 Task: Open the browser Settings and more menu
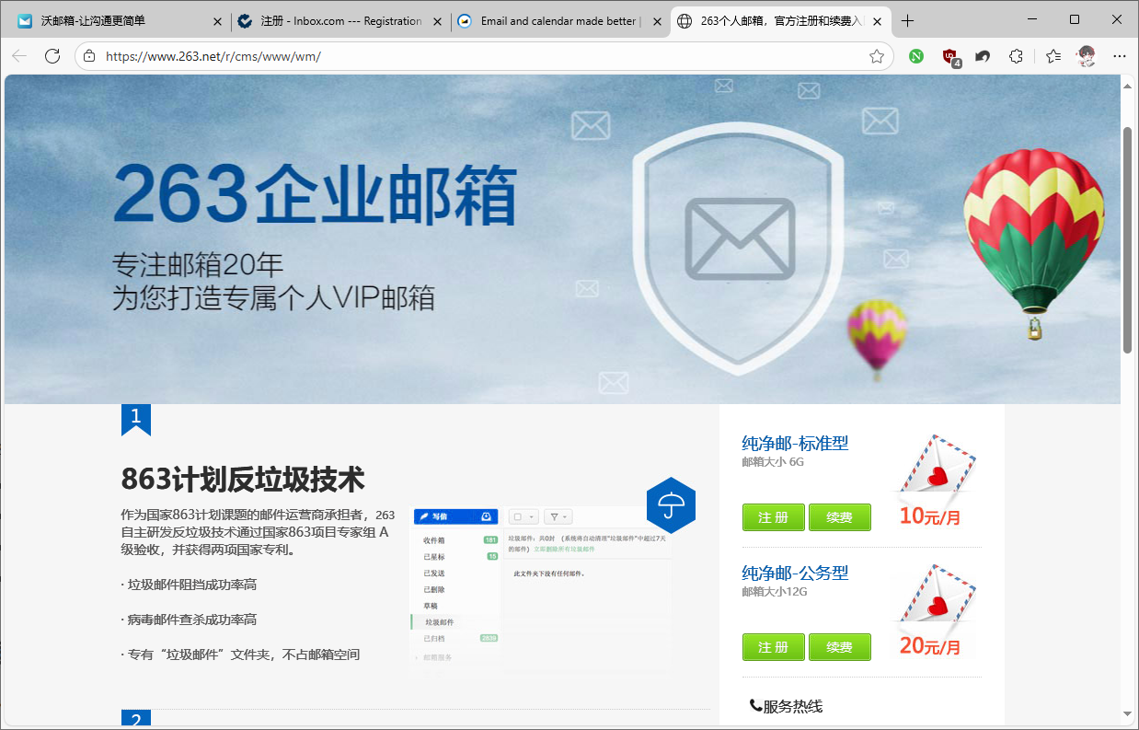click(x=1120, y=56)
